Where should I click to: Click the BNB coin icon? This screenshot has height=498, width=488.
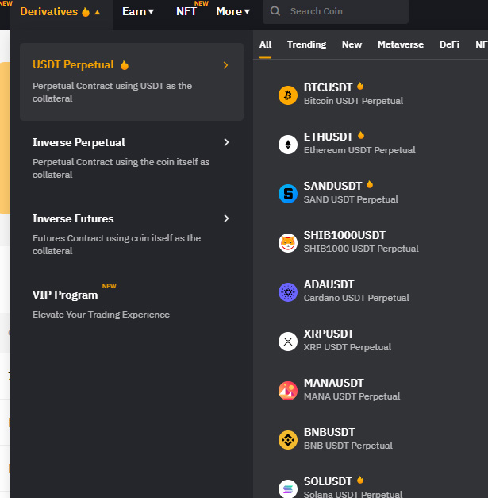288,440
